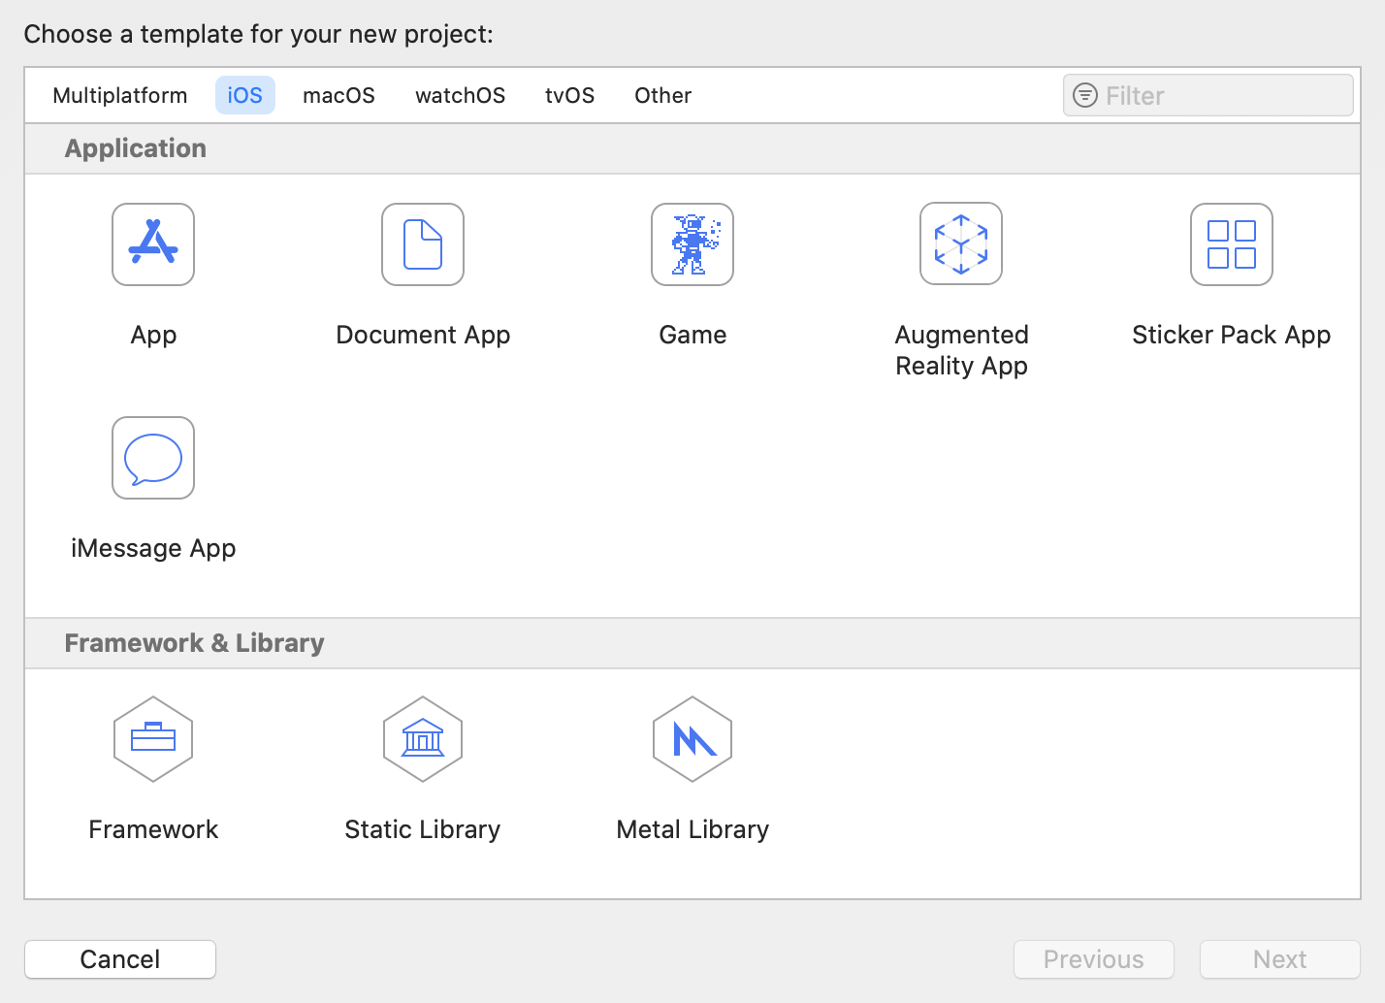
Task: Select the Static Library building icon
Action: tap(423, 739)
